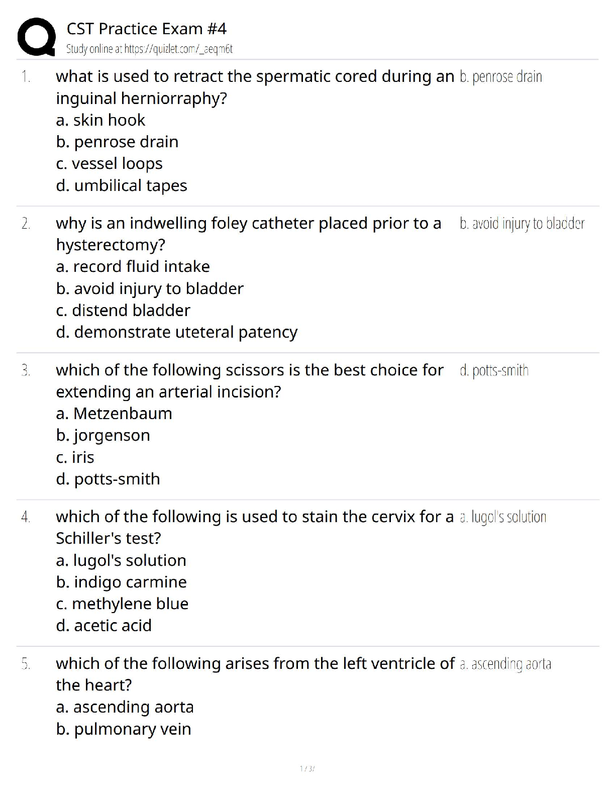615x796 pixels.
Task: Select option a. Metzenbaum
Action: (114, 414)
